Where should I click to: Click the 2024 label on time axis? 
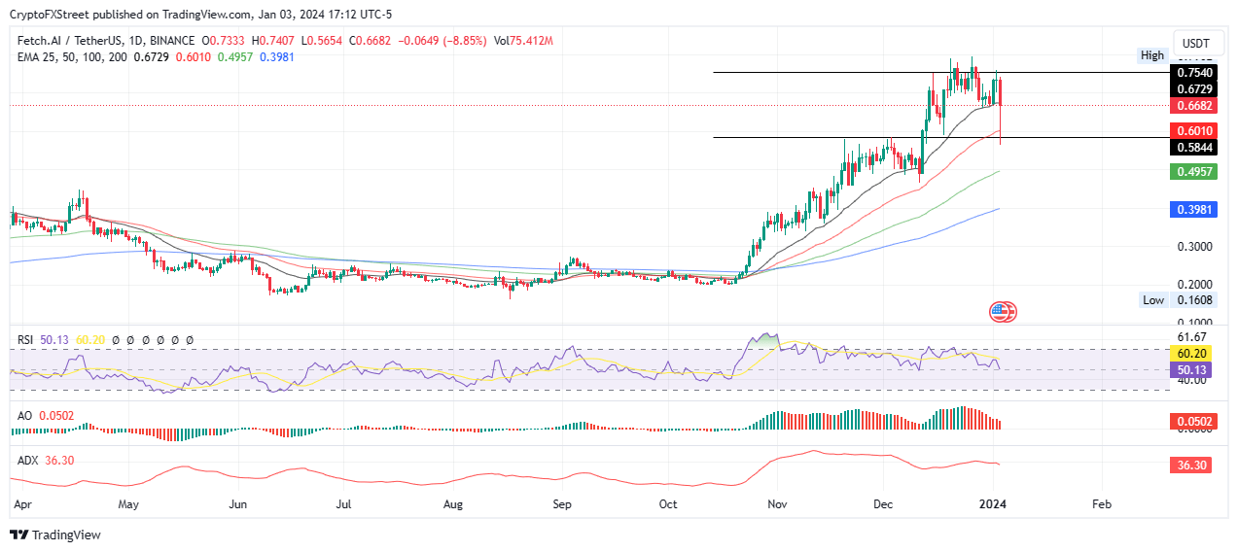coord(993,505)
